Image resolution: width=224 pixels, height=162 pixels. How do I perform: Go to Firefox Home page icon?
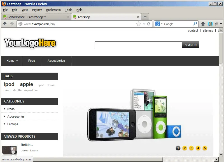click(x=203, y=24)
